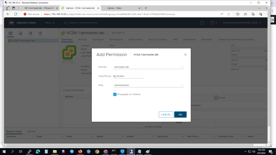Open Microsoft Edge from the taskbar
Image resolution: width=276 pixels, height=155 pixels.
click(38, 152)
